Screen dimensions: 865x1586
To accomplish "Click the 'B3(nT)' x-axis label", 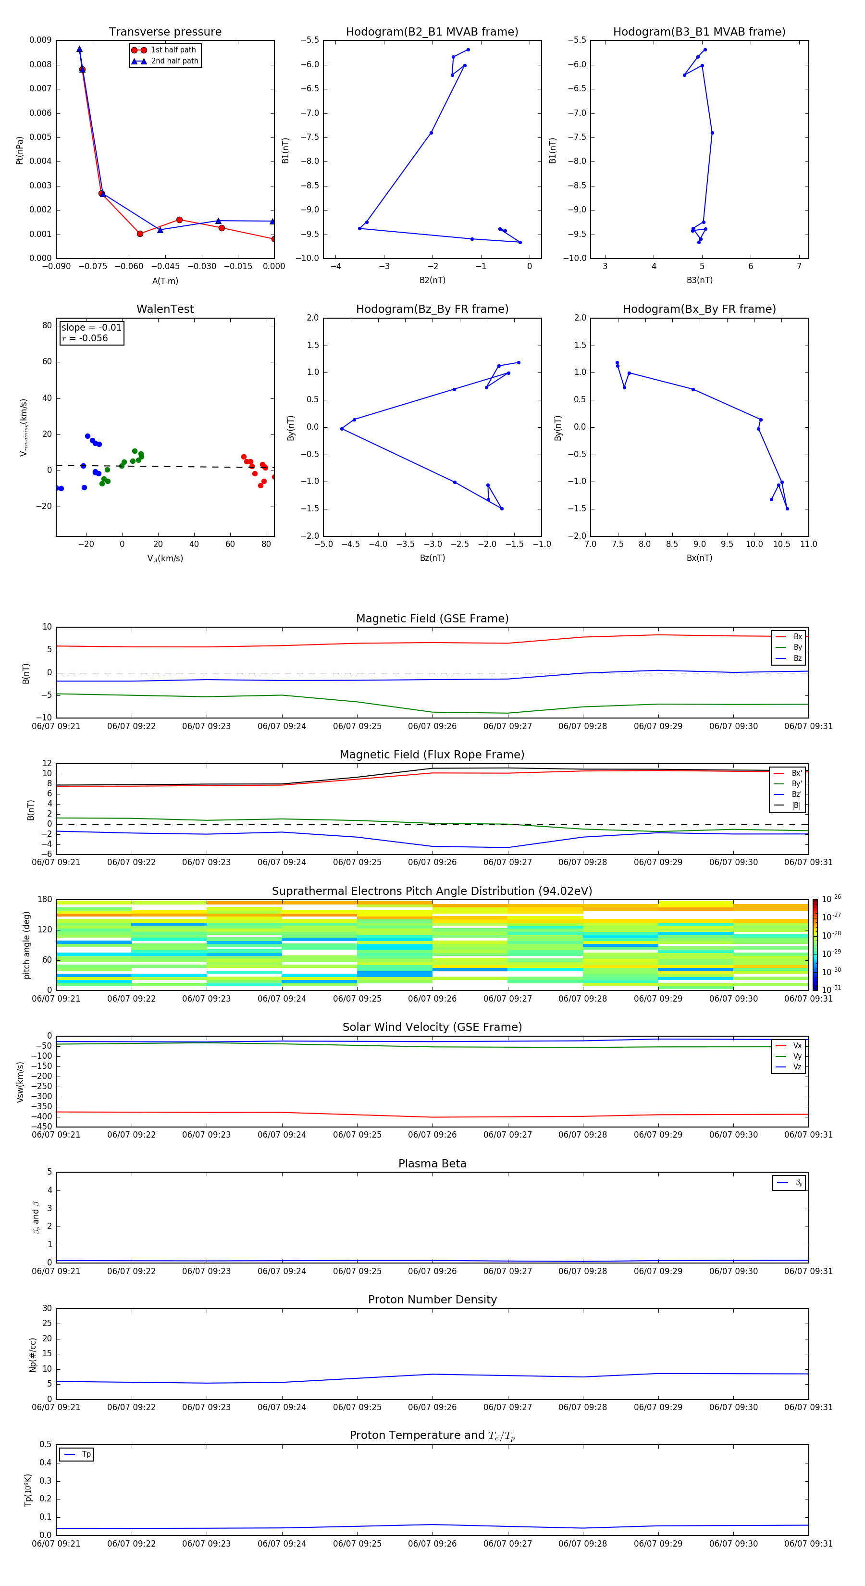I will click(699, 280).
